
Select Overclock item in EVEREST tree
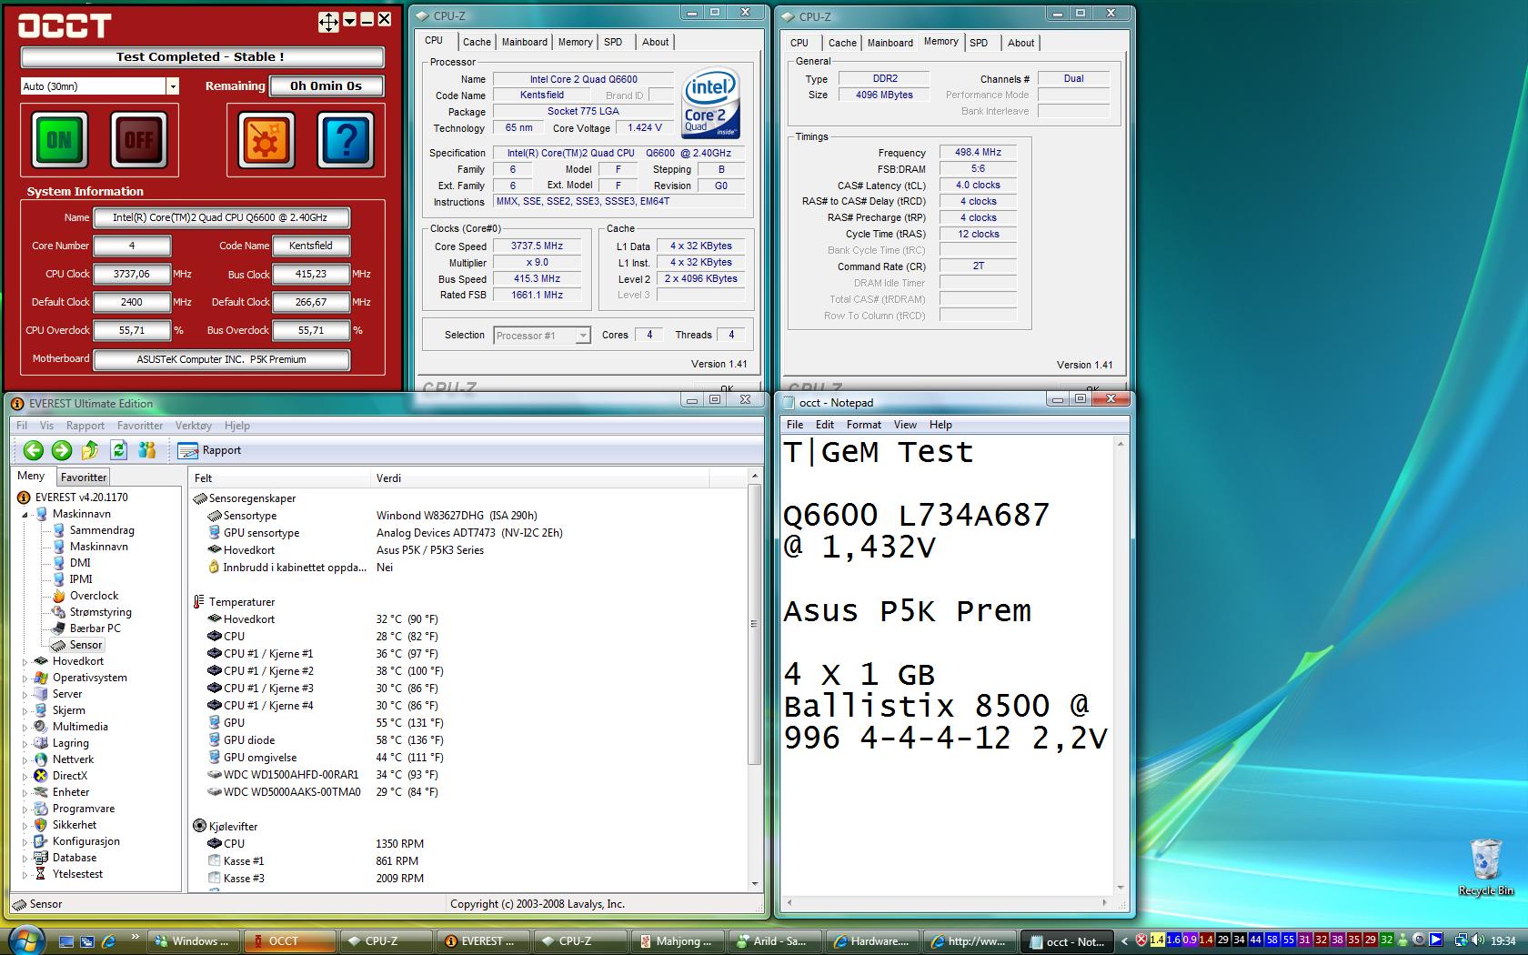point(94,596)
